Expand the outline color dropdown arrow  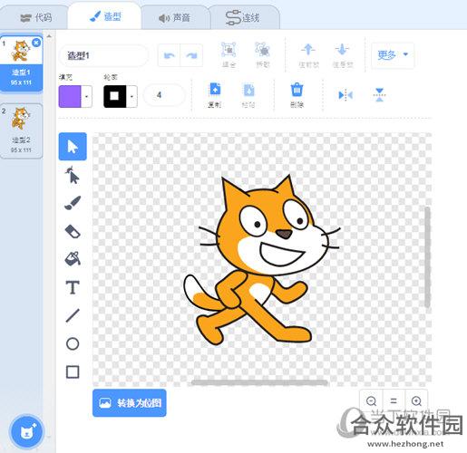pyautogui.click(x=131, y=96)
